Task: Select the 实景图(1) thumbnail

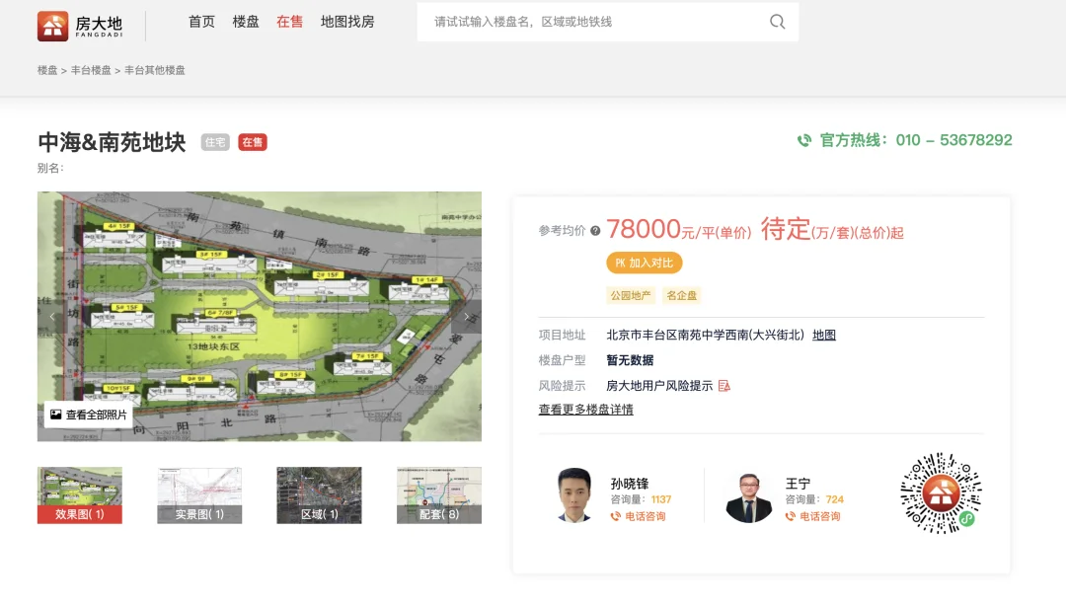Action: [x=199, y=495]
